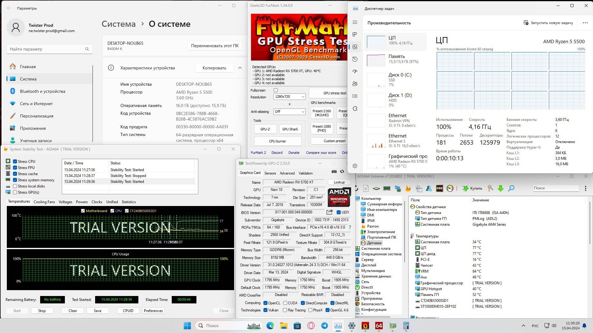Click the PCIe bus interface question mark in GPU-Z

pyautogui.click(x=350, y=227)
